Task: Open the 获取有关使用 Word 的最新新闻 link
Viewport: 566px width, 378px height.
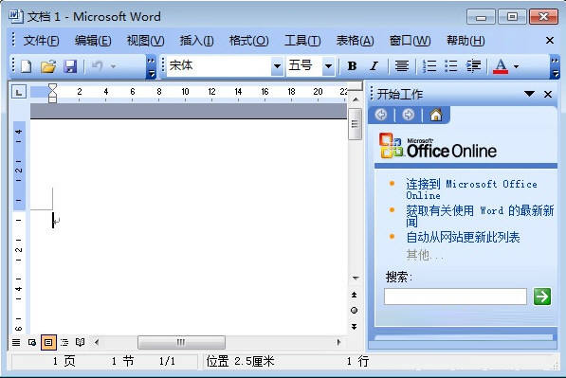Action: (480, 216)
